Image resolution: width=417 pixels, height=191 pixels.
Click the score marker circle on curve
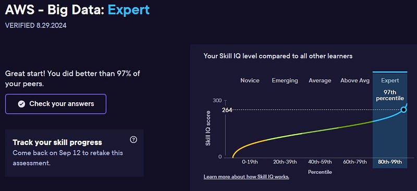click(x=403, y=110)
